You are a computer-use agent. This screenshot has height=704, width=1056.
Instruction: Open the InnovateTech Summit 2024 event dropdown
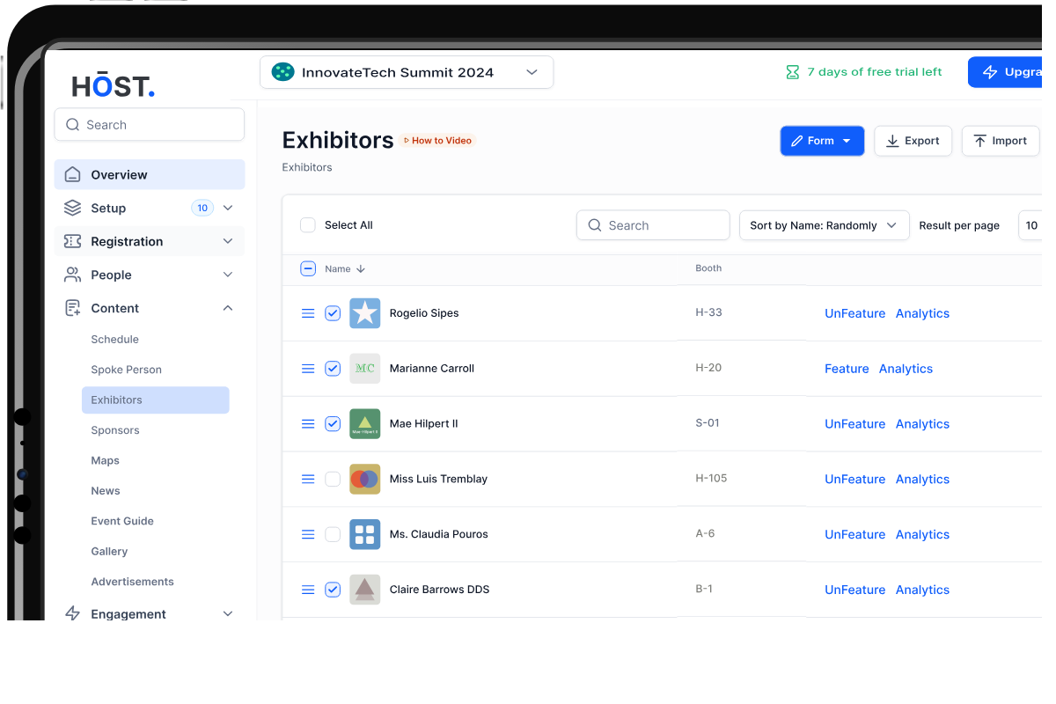click(x=407, y=72)
